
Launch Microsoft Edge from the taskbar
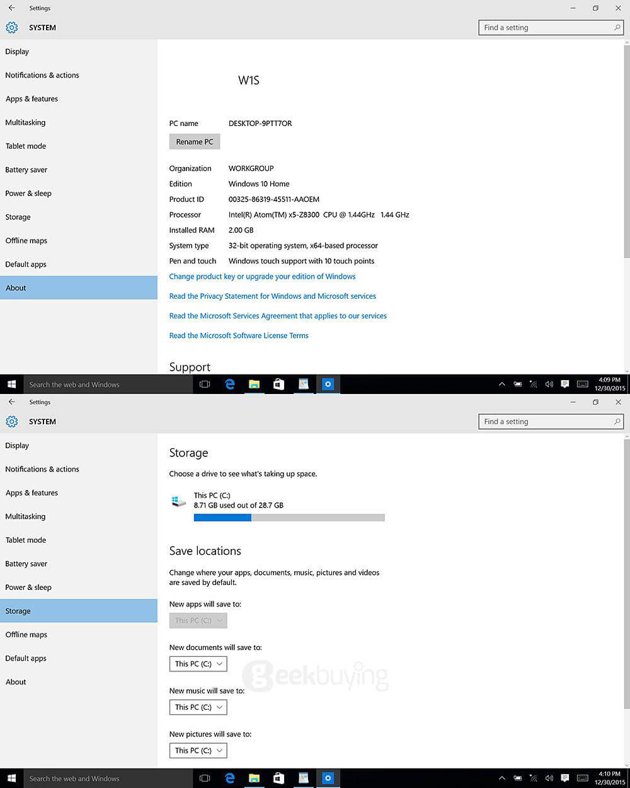click(x=229, y=778)
